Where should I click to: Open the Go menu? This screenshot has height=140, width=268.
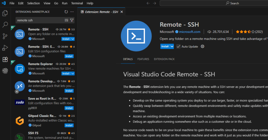click(x=56, y=3)
